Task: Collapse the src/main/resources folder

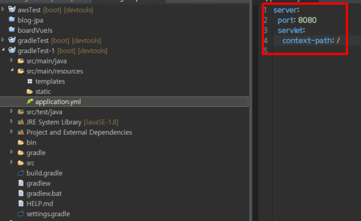Action: click(x=12, y=70)
